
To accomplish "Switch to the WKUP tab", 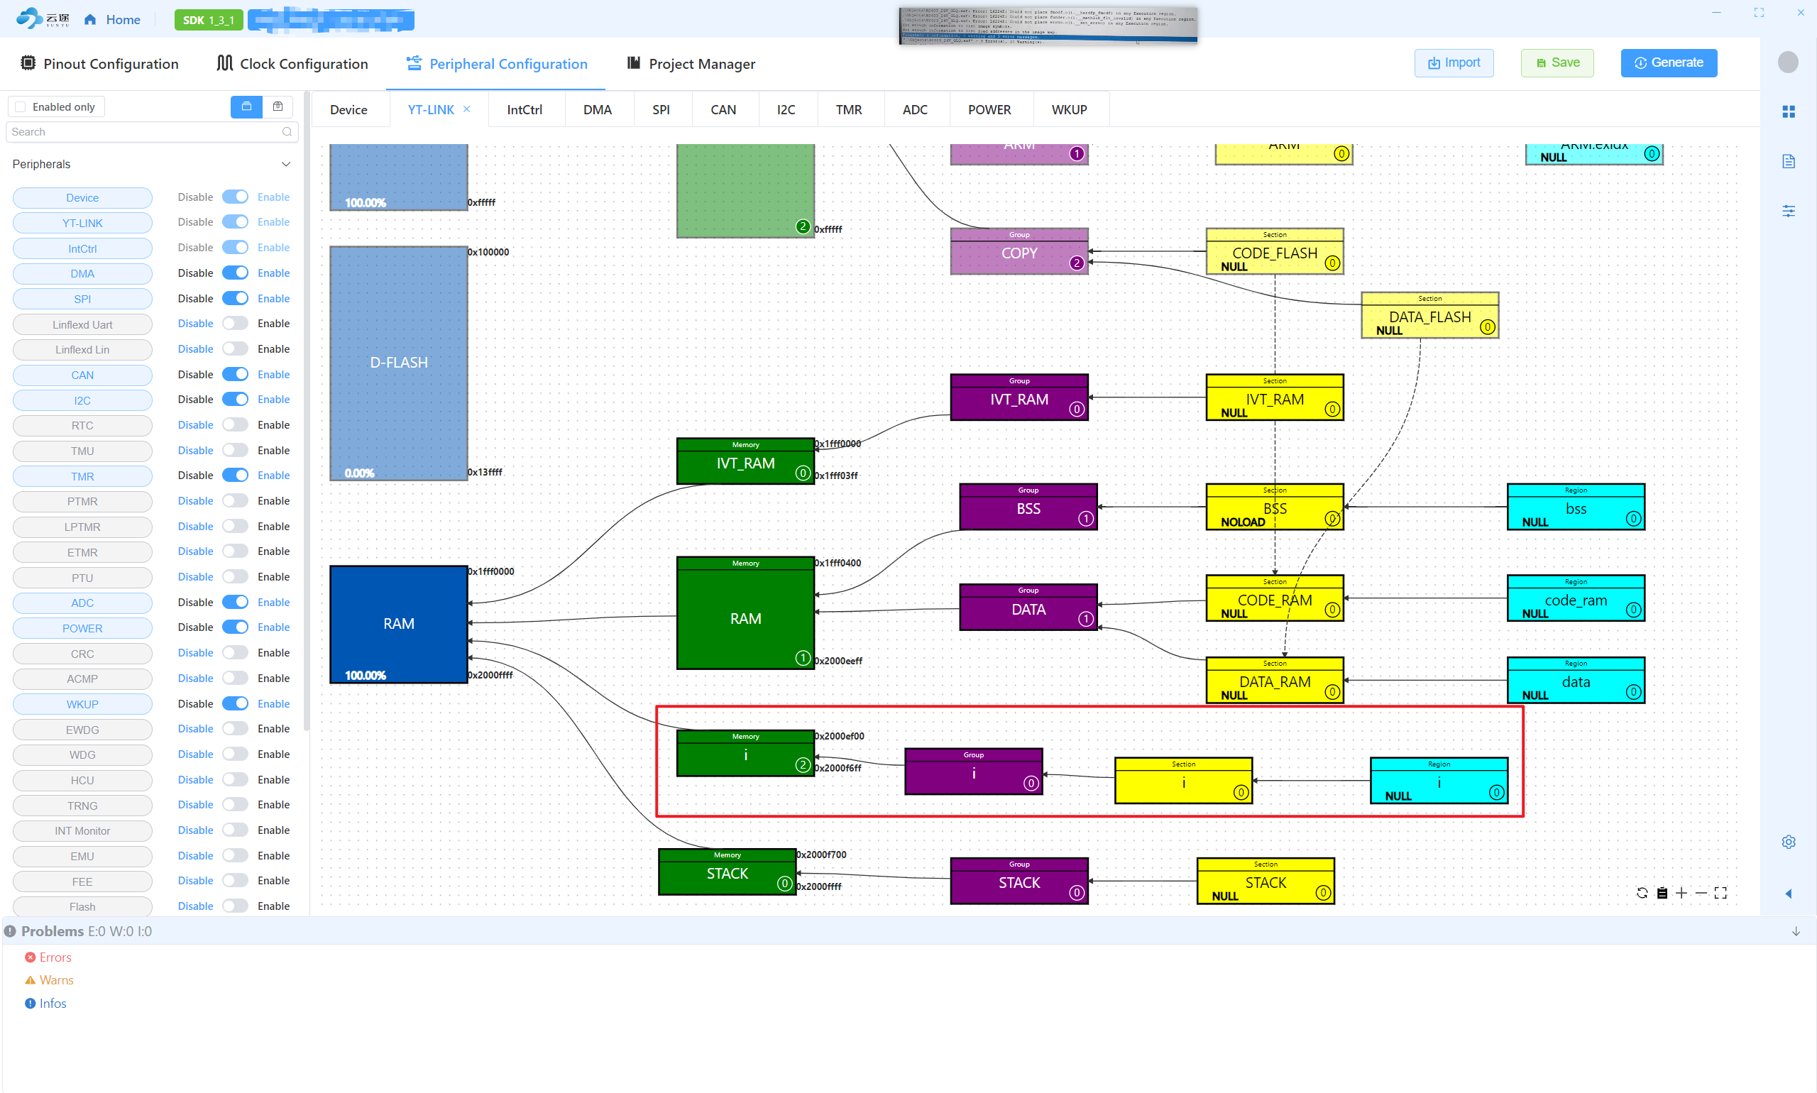I will (1069, 110).
